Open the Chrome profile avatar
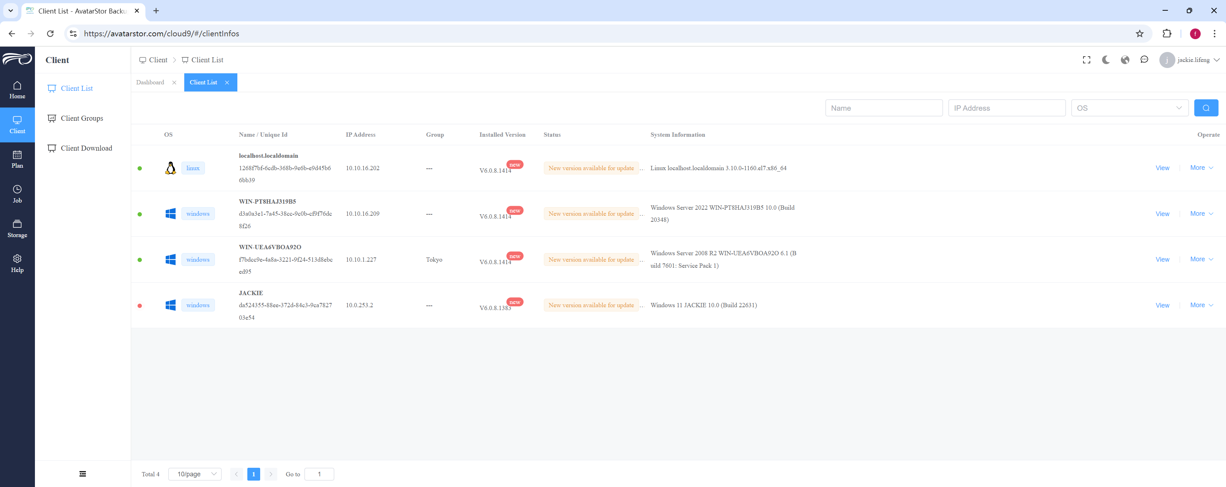The image size is (1226, 487). point(1195,33)
